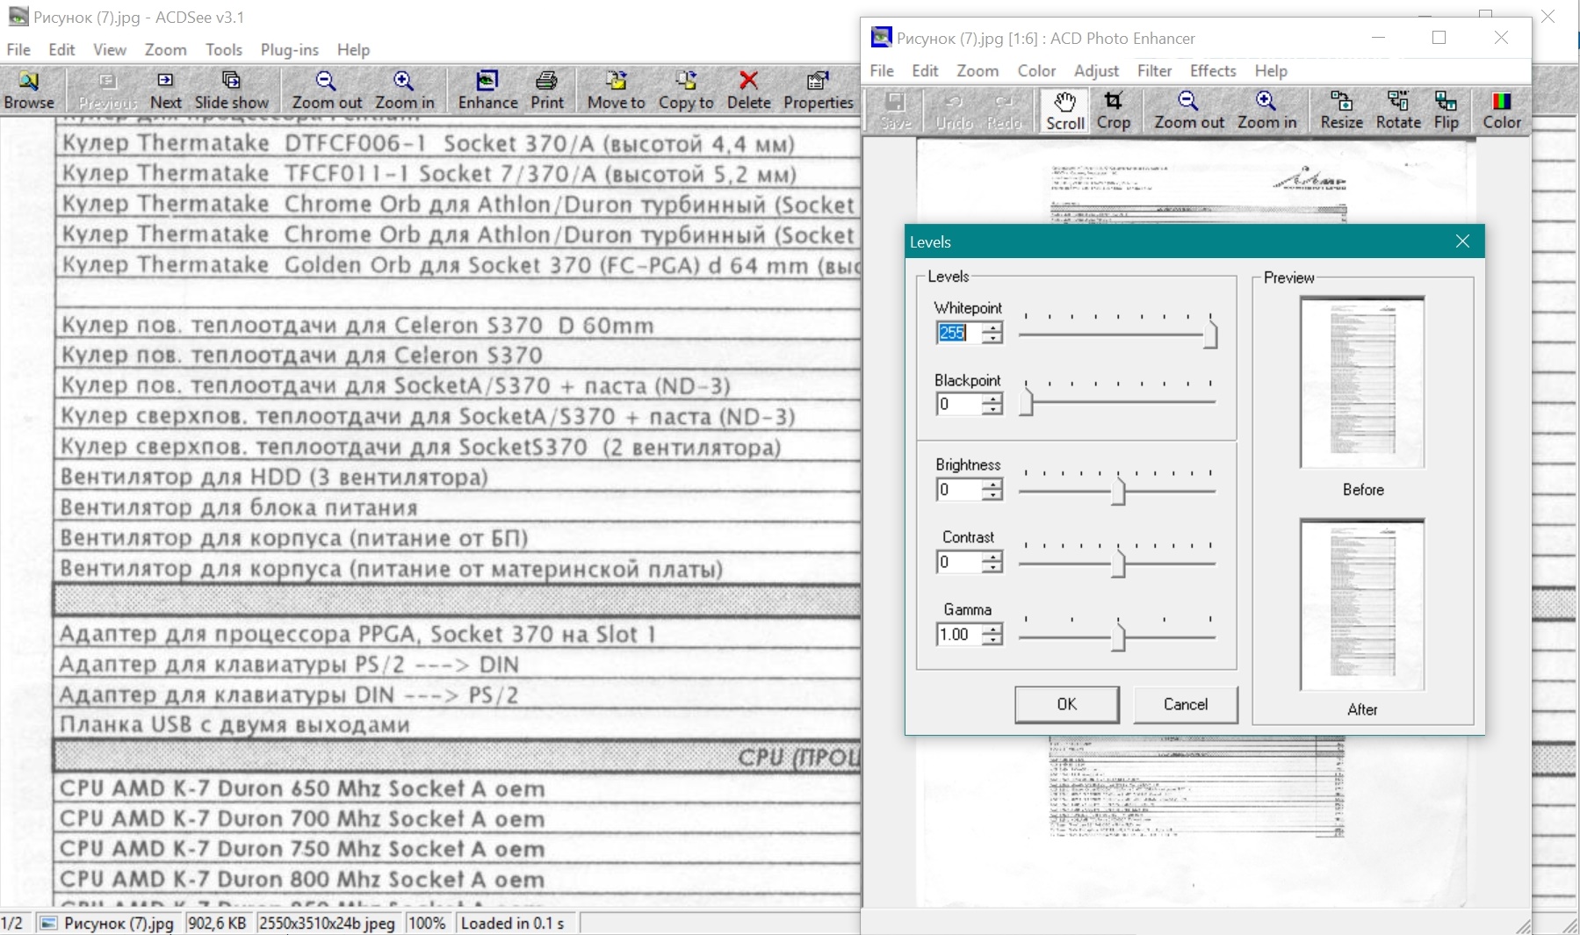
Task: Decrease Gamma value with the down spinner
Action: tap(992, 640)
